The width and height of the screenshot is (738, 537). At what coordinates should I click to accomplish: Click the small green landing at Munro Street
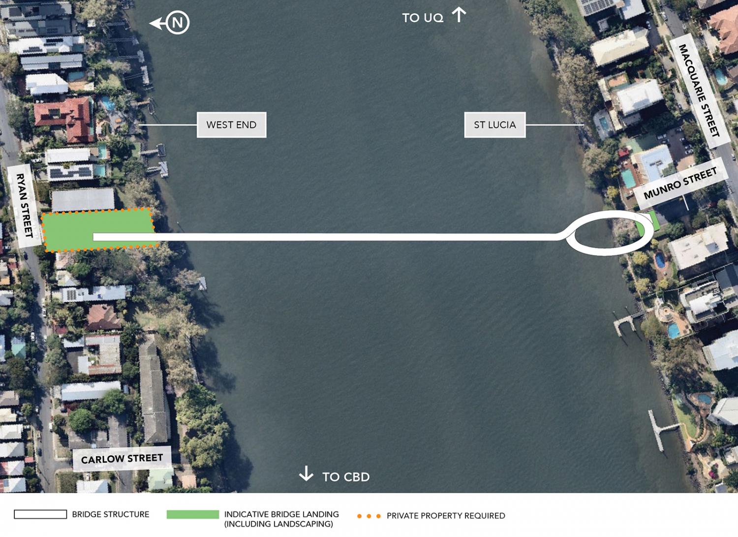(647, 223)
